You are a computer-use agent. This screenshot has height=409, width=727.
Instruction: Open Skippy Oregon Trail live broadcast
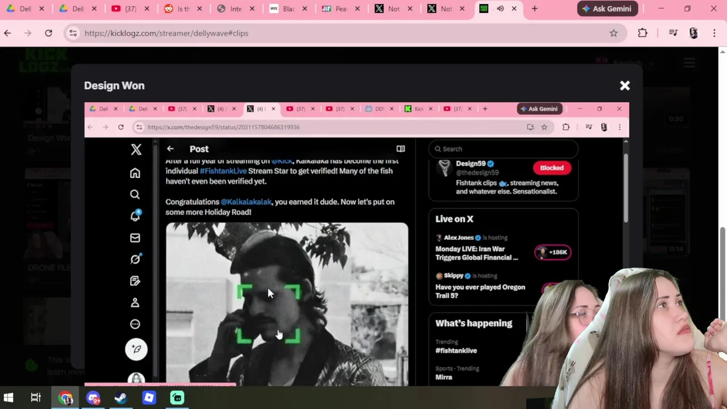481,291
